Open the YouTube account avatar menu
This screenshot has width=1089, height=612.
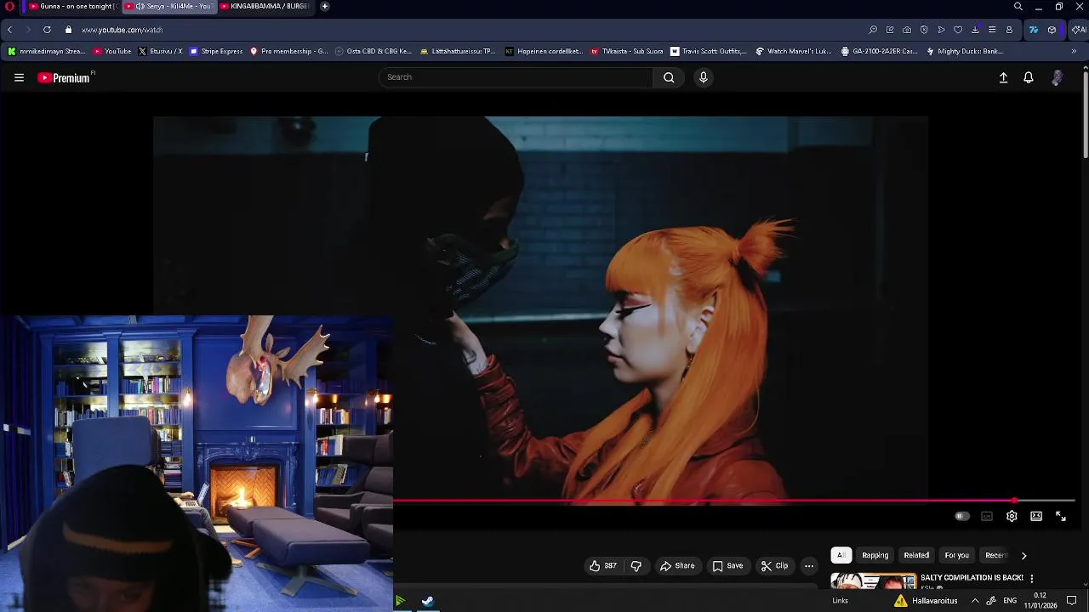[1057, 77]
